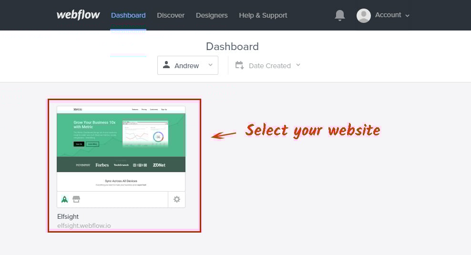This screenshot has width=471, height=255.
Task: Select the Elfsight site thumbnail
Action: point(121,148)
